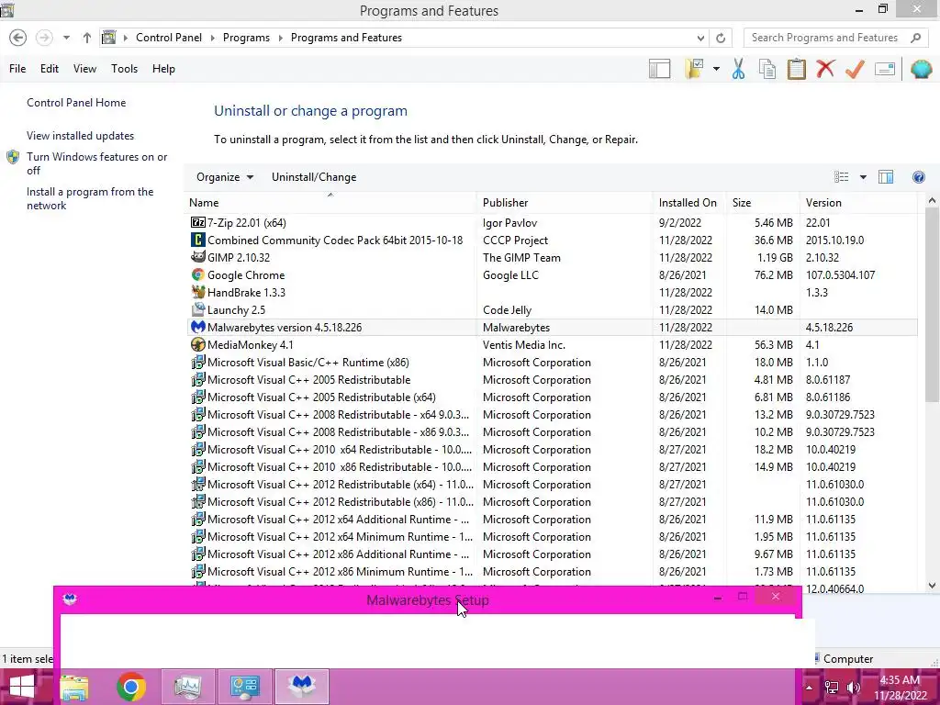
Task: Expand the chevron after Programs breadcrumb
Action: 281,38
